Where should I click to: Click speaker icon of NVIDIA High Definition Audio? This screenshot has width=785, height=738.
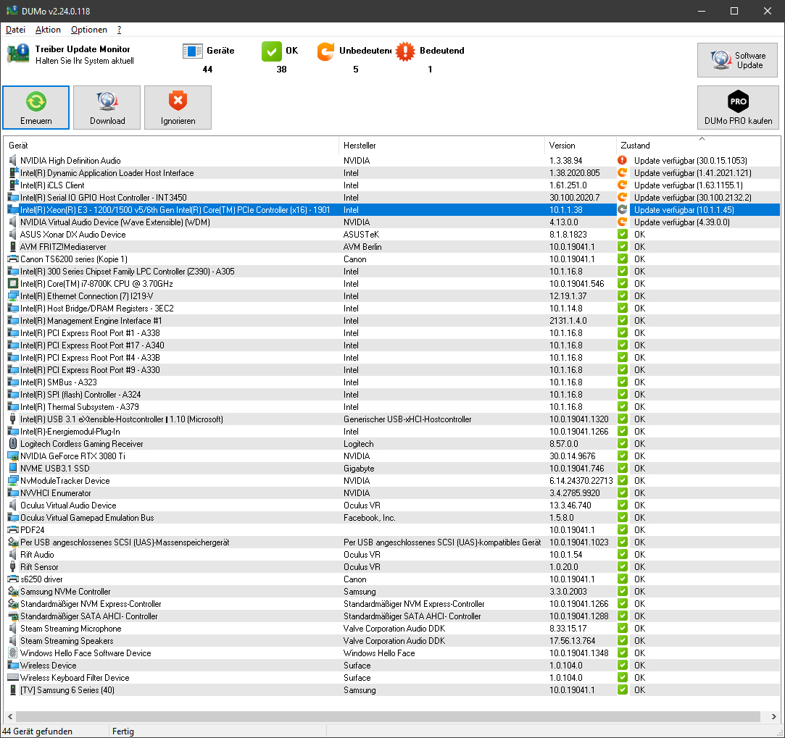[13, 160]
